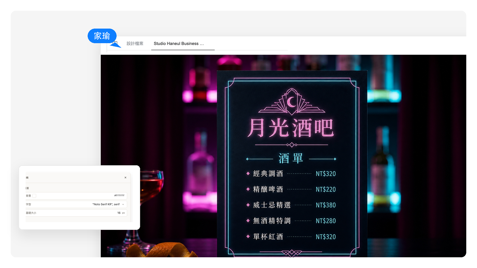The width and height of the screenshot is (477, 268).
Task: Edit the #ffffff hex value field
Action: pyautogui.click(x=119, y=196)
